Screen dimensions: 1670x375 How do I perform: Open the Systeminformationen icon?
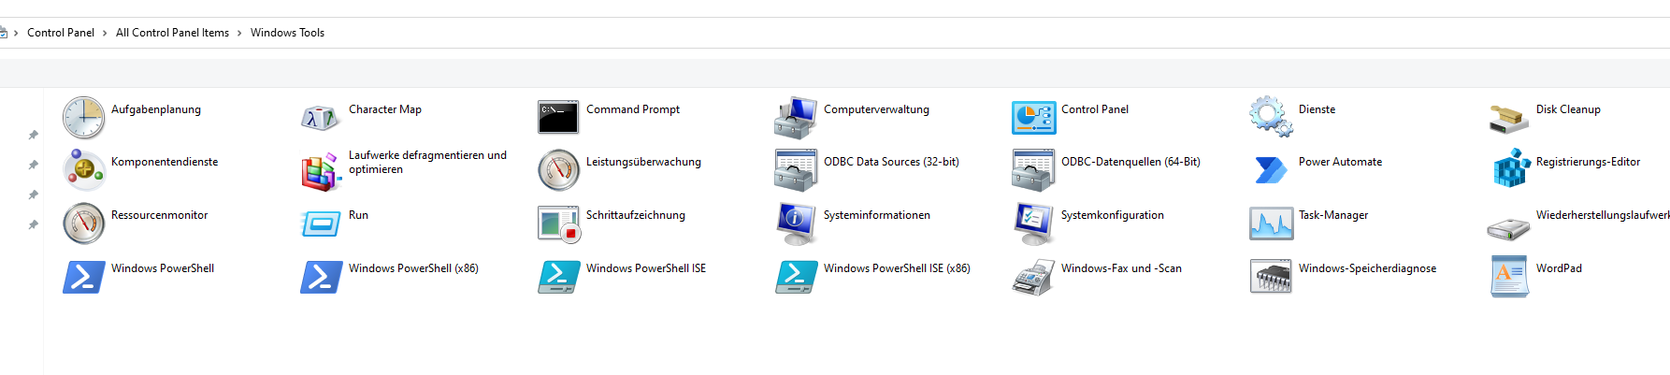coord(797,224)
